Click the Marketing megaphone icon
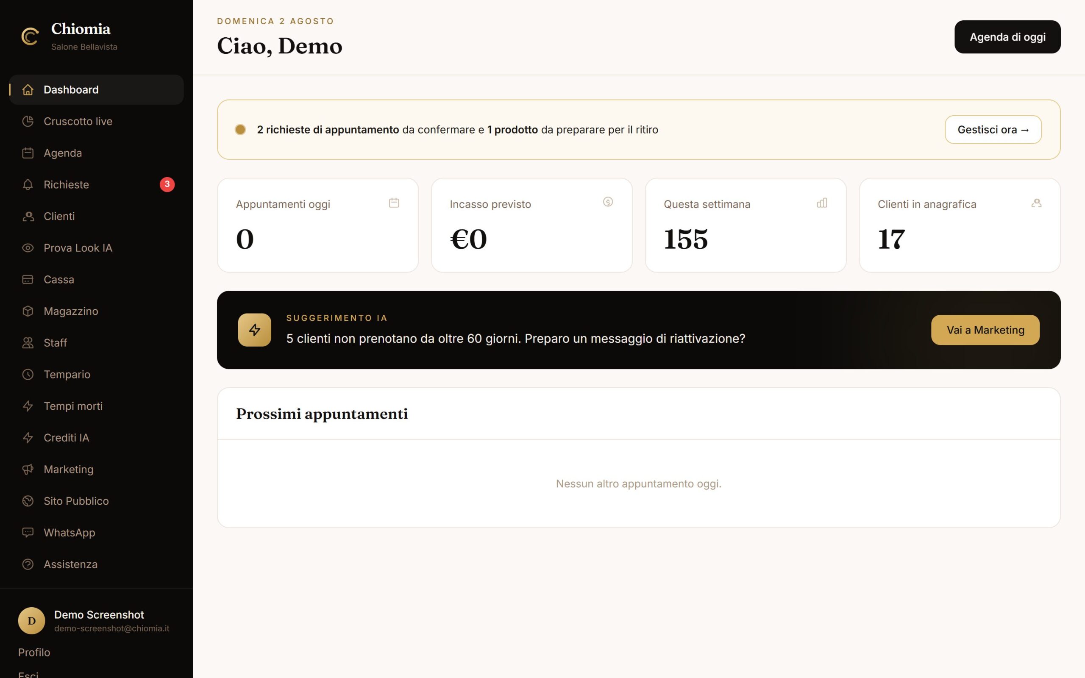Screen dimensions: 1085x678 pos(28,470)
